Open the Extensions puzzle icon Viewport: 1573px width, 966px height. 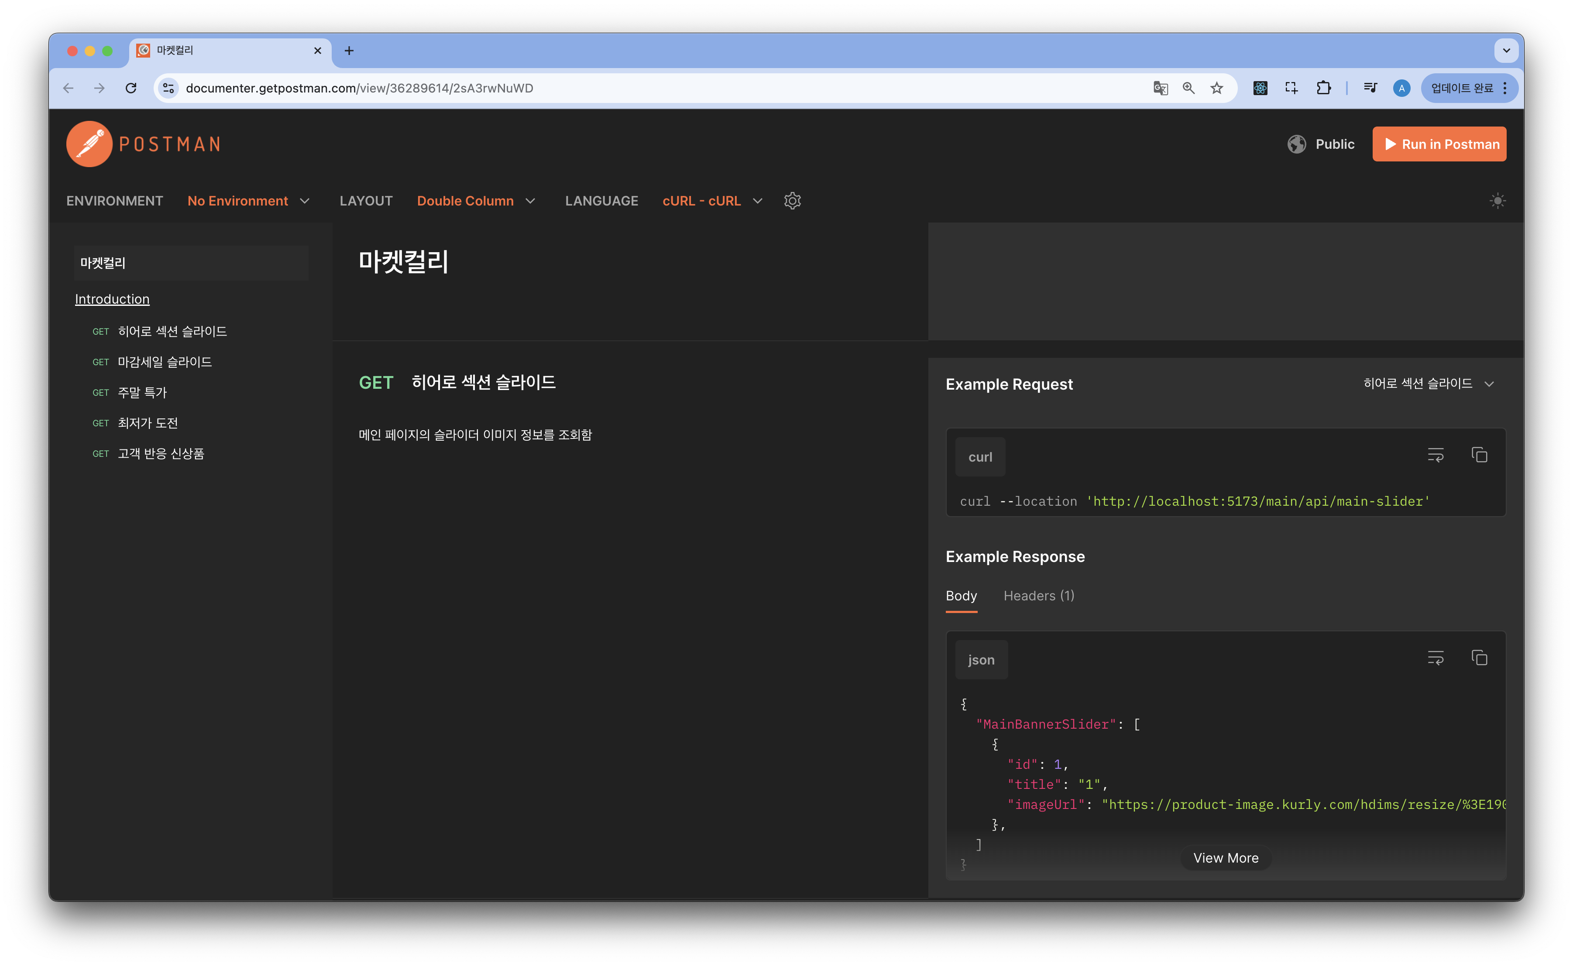tap(1324, 88)
